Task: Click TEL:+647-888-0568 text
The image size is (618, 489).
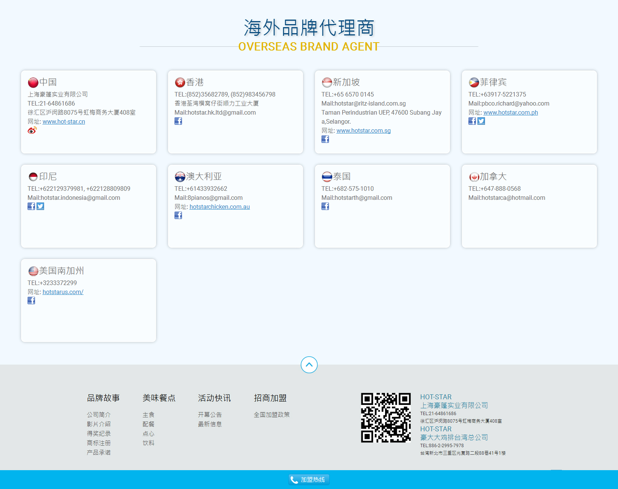Action: coord(494,189)
